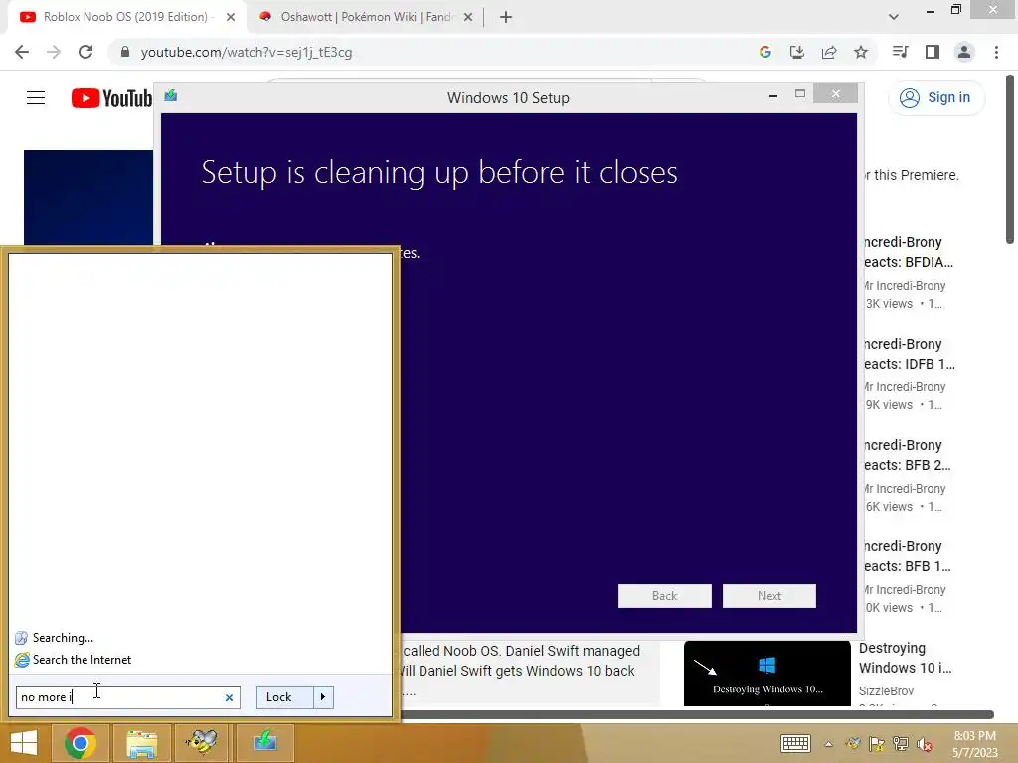Go forward in Chrome
This screenshot has height=763, width=1018.
tap(54, 52)
